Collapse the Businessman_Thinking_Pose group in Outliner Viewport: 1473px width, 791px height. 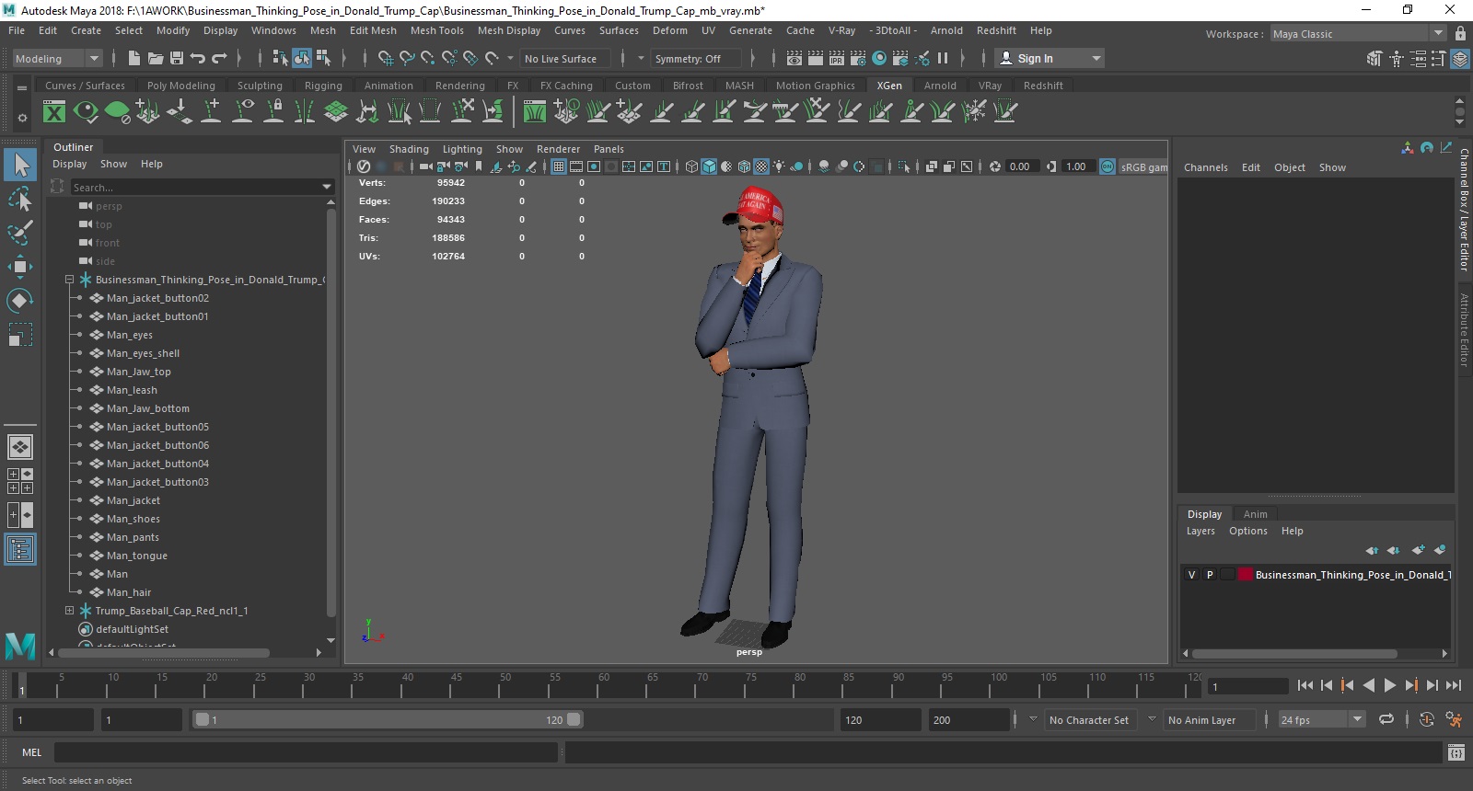[69, 280]
